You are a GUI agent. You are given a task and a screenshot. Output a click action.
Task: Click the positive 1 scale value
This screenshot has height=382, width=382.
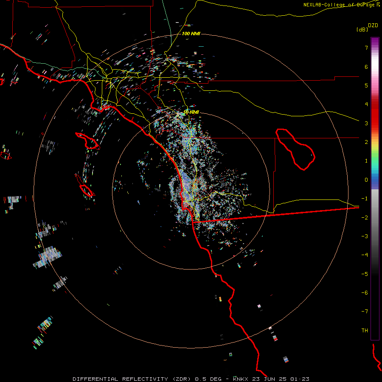click(366, 161)
